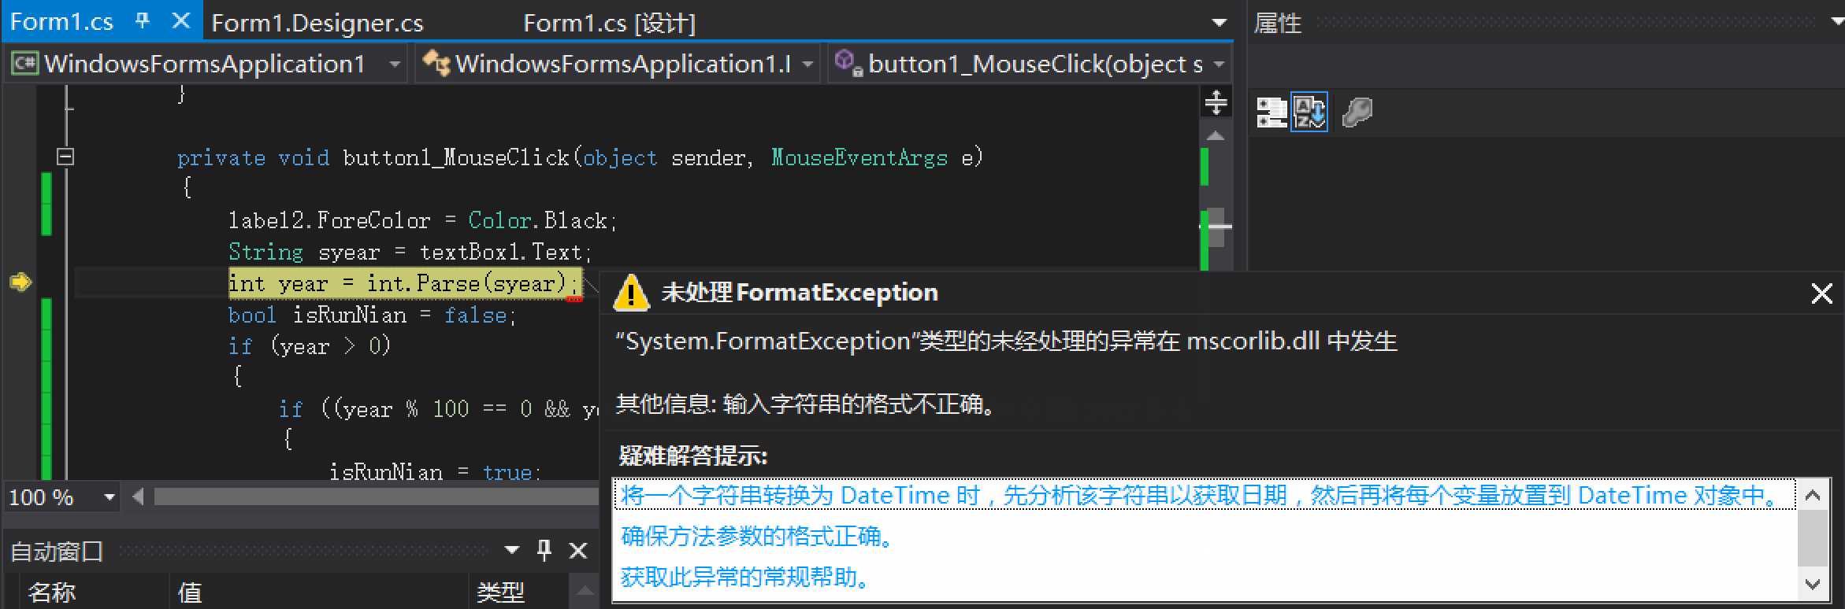Click the split editor icon above scrollbar
The height and width of the screenshot is (609, 1845).
(1216, 102)
